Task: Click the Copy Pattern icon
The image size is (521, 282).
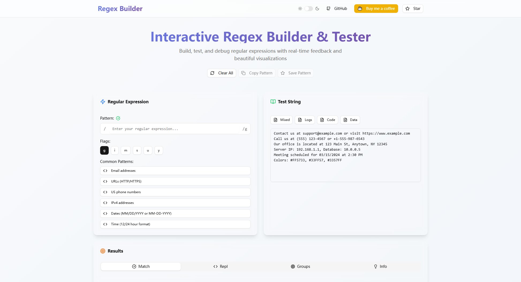Action: point(243,73)
